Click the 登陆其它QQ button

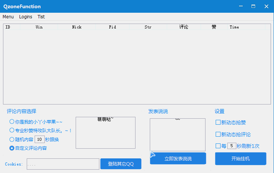(121, 164)
